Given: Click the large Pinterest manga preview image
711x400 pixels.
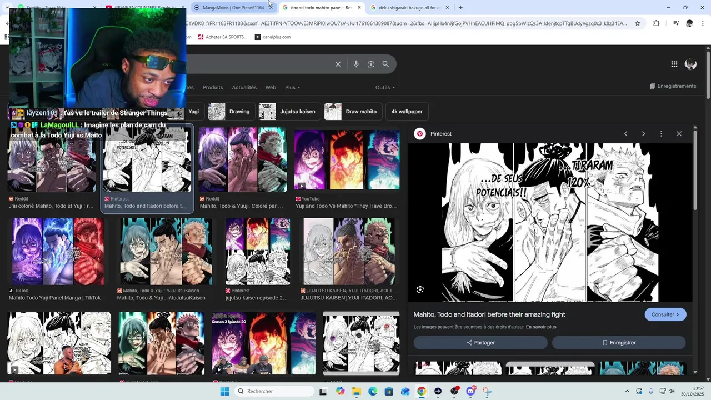Looking at the screenshot, I should 550,222.
